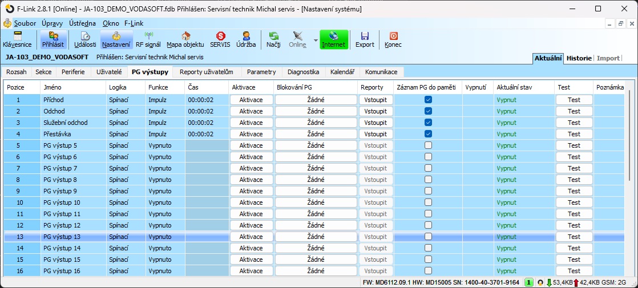Open the Logika cell for Odchod

point(124,111)
